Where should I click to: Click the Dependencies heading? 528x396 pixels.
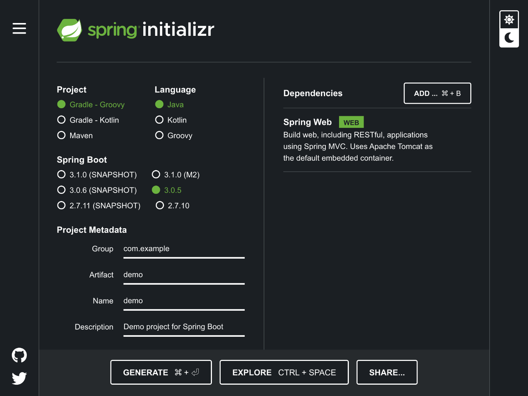tap(313, 93)
